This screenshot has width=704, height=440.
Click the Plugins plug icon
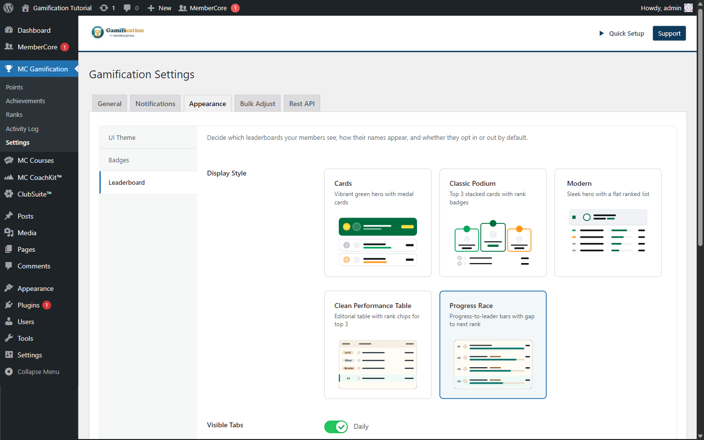tap(9, 305)
